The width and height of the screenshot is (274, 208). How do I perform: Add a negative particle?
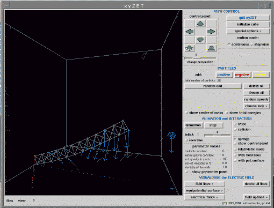[x=242, y=75]
